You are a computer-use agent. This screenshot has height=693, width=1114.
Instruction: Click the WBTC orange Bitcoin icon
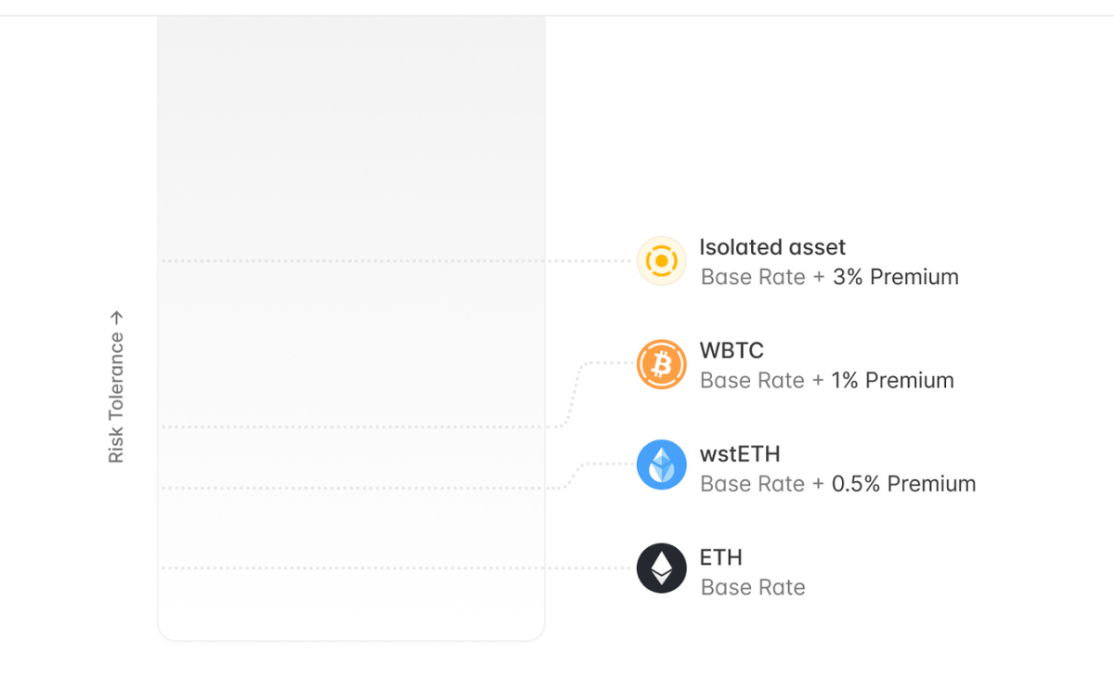(x=661, y=364)
